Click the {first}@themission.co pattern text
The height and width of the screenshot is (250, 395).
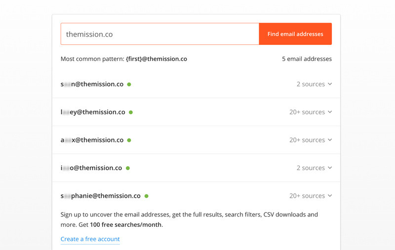157,59
